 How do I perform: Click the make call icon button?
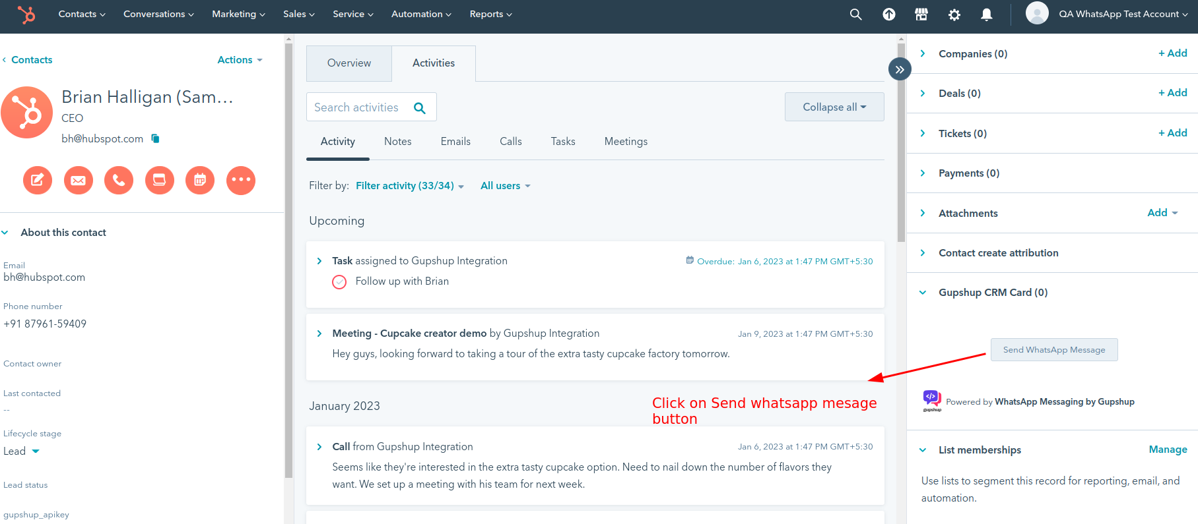[x=119, y=180]
